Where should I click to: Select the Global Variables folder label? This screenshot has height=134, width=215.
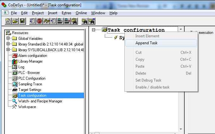tap(30, 39)
